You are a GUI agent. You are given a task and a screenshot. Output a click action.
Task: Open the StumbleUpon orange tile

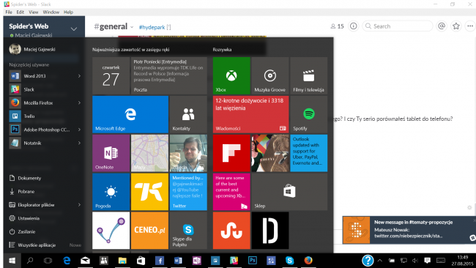click(x=231, y=231)
